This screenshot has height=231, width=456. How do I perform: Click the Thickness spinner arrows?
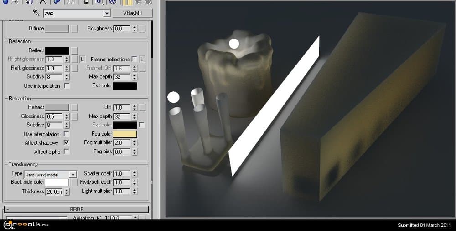[67, 191]
